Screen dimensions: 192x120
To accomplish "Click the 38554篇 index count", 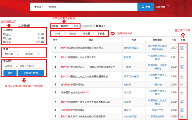I will pos(39,42).
